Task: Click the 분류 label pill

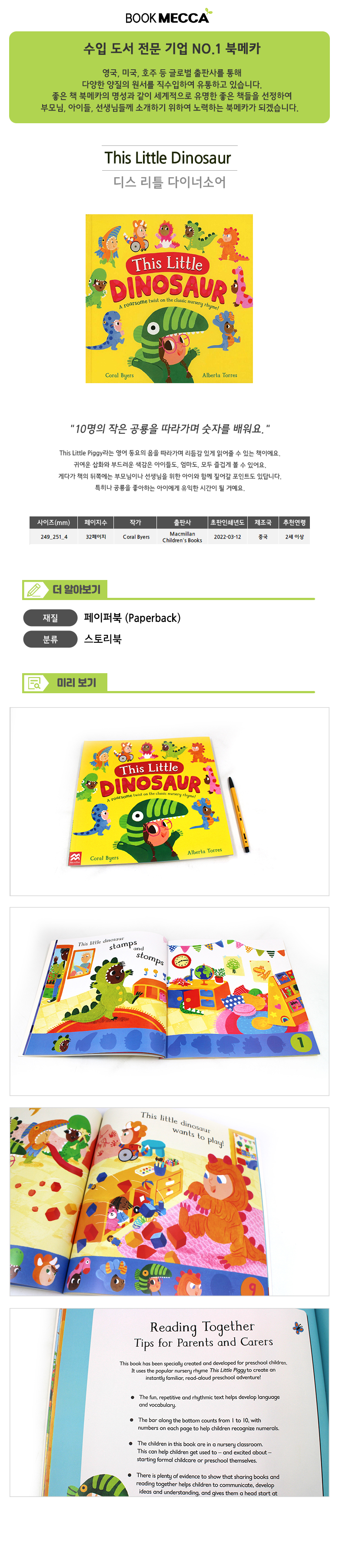Action: click(x=50, y=639)
